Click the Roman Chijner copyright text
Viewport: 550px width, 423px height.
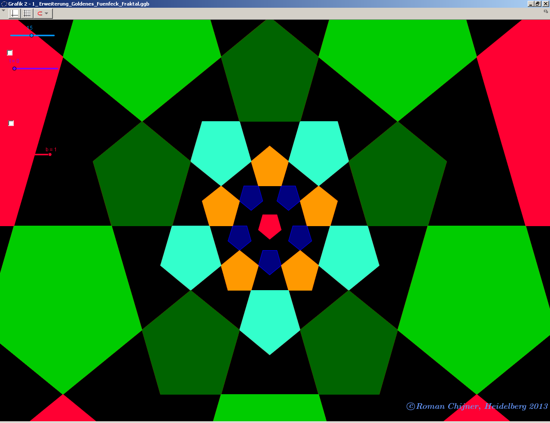click(477, 406)
